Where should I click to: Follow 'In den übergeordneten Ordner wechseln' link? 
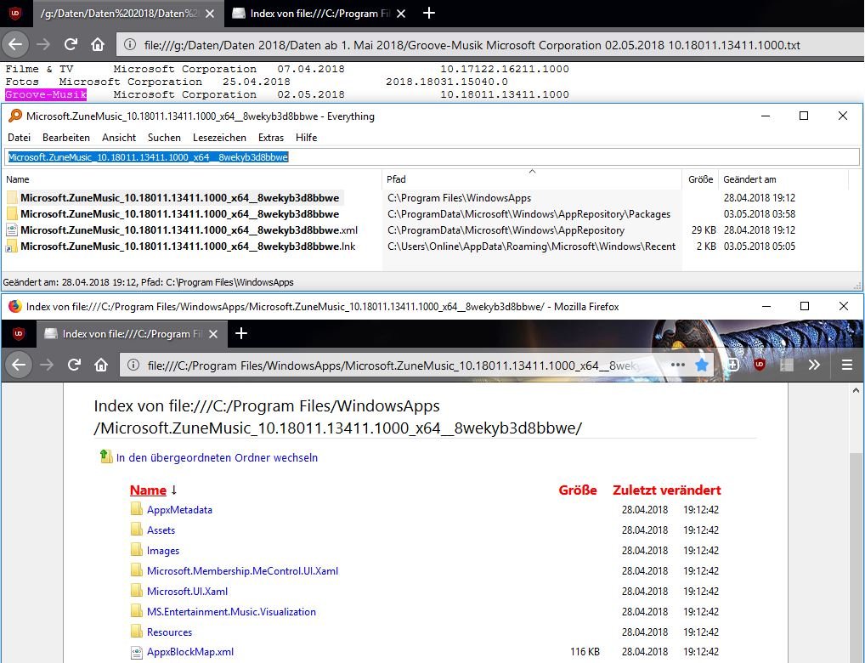[x=217, y=457]
